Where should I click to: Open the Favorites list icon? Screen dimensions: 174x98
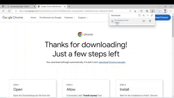click(x=141, y=11)
